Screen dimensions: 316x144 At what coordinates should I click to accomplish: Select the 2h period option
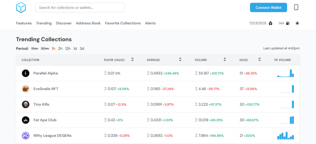click(x=60, y=49)
